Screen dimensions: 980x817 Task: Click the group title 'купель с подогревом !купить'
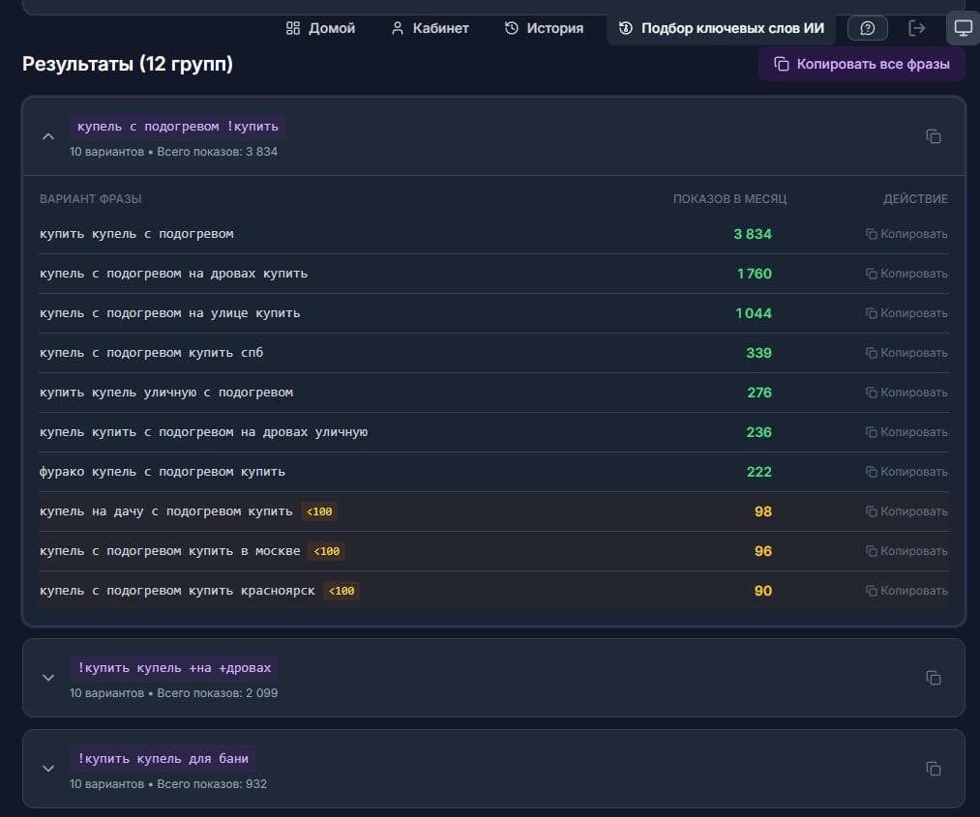[x=177, y=126]
